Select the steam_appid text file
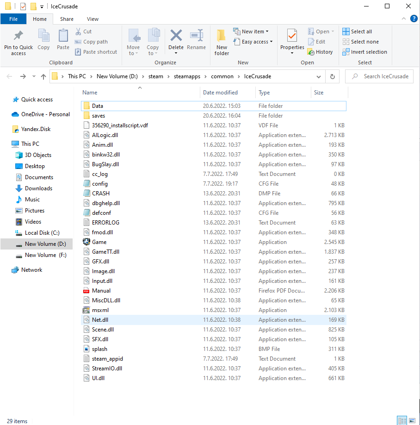Image resolution: width=420 pixels, height=425 pixels. click(x=213, y=359)
